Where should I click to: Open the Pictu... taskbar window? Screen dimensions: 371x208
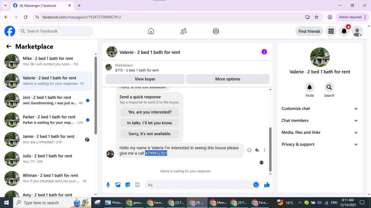pos(114,203)
